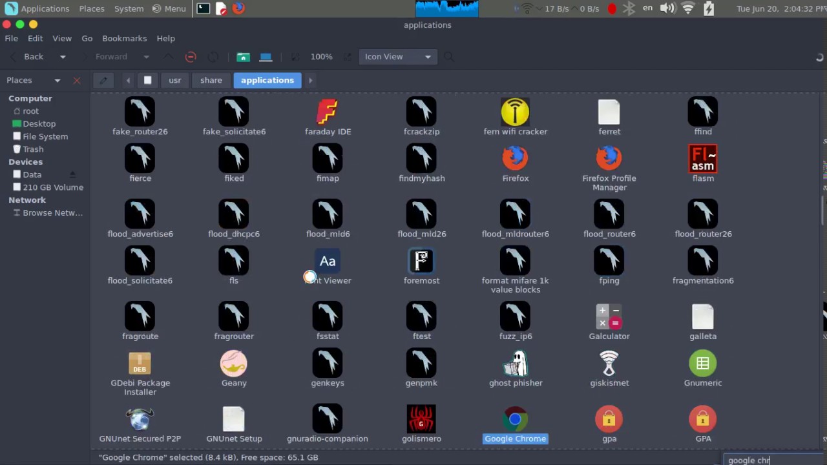Zoom in using the icon right of 100%
Screen dimensions: 827x465
[348, 57]
